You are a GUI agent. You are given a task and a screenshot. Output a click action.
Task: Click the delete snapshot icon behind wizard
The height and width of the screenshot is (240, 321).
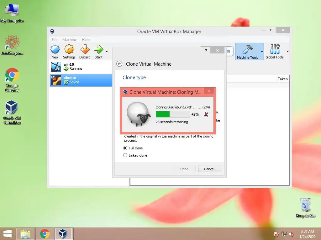pos(229,52)
